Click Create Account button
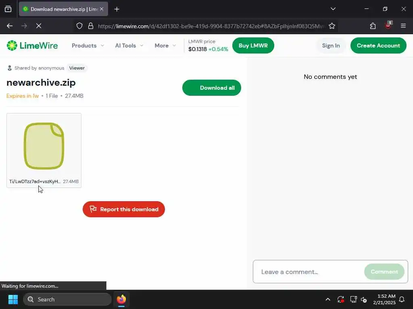This screenshot has width=413, height=309. point(378,45)
